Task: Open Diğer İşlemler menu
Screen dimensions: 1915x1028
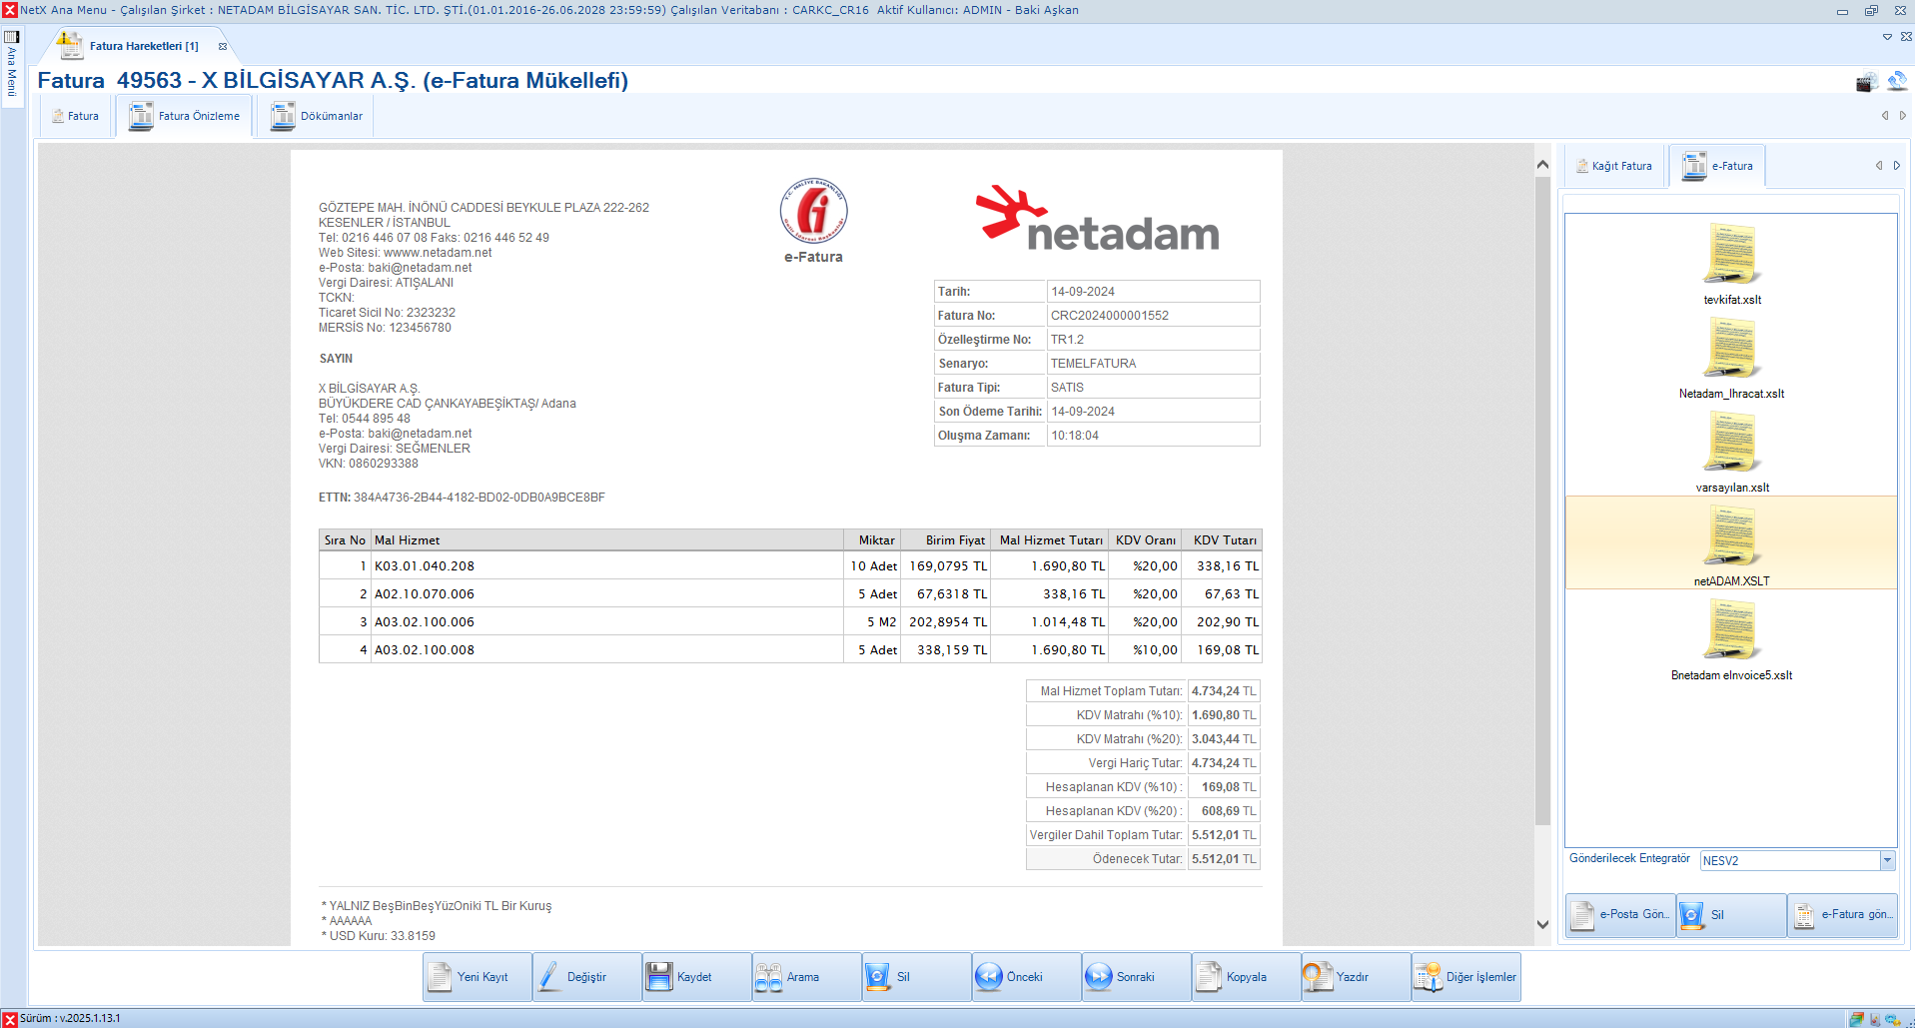Action: point(1465,977)
